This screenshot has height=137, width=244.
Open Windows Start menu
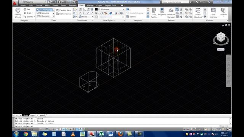coord(16,134)
